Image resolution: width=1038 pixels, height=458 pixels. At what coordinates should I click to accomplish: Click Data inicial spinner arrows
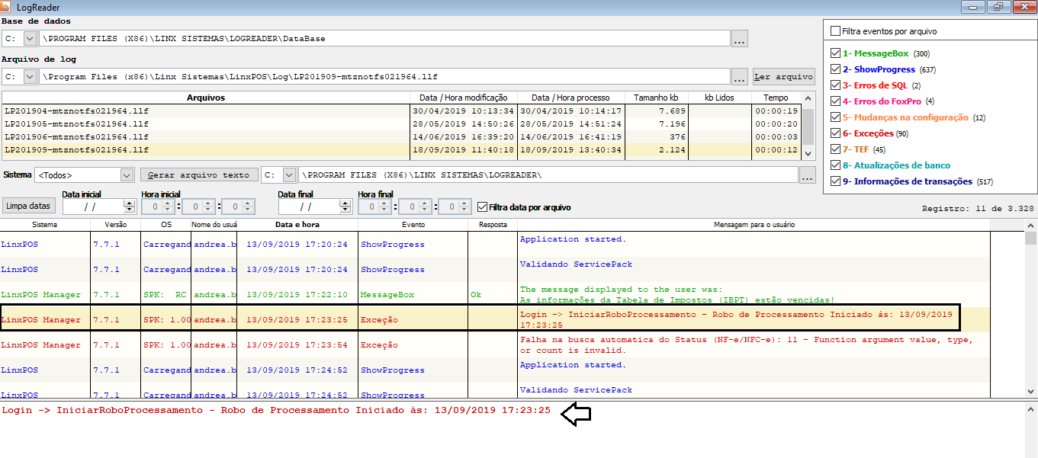pyautogui.click(x=129, y=207)
